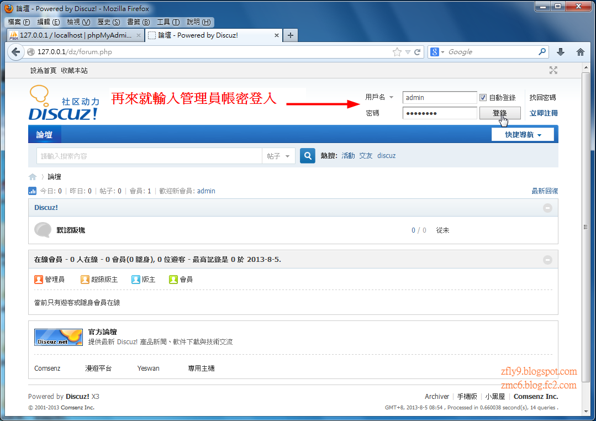This screenshot has width=596, height=421.
Task: Bookmark page with the star icon
Action: point(397,52)
